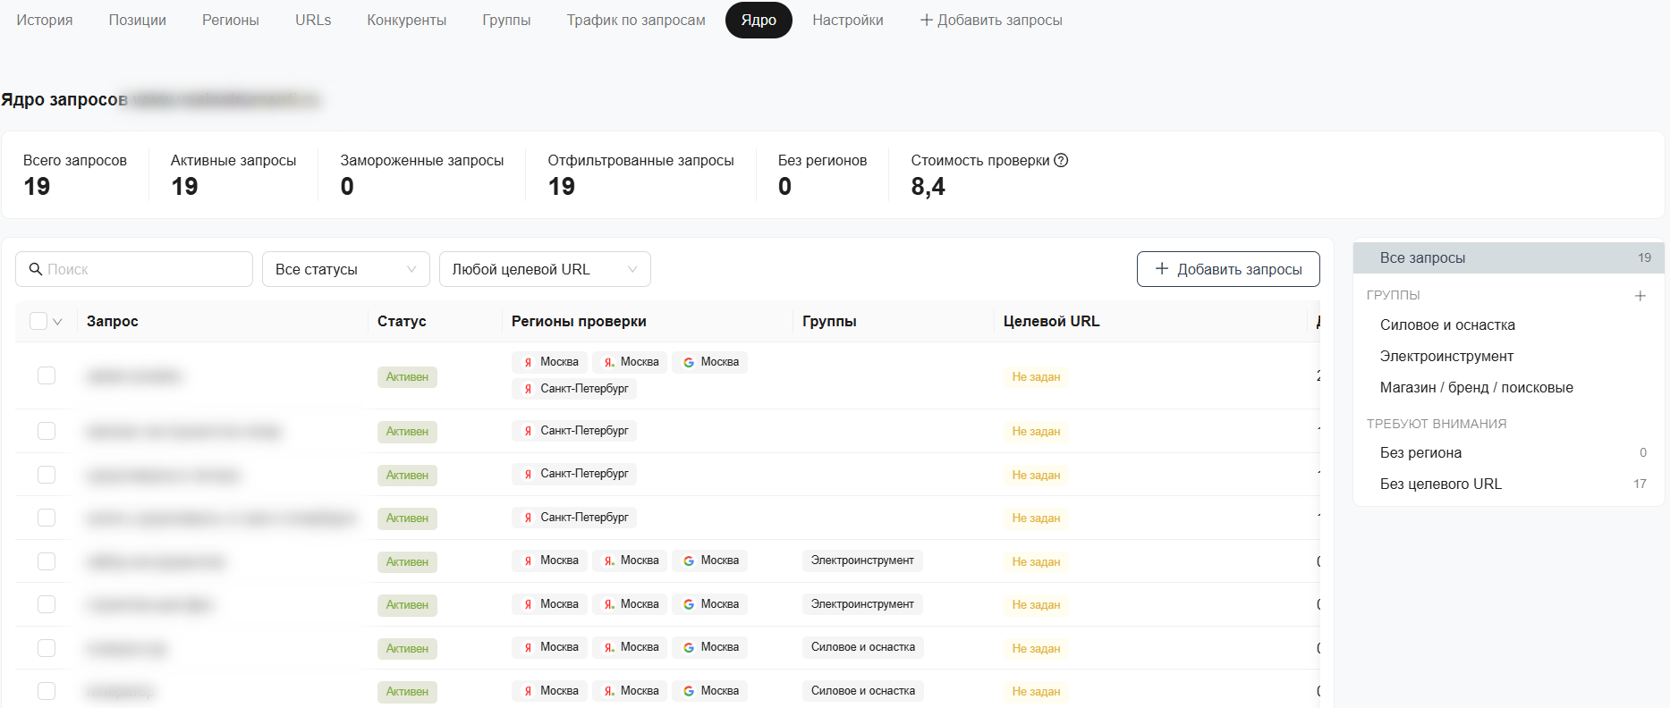Open the Трафик по запросам tab
Screen dimensions: 1670x708
pos(636,21)
